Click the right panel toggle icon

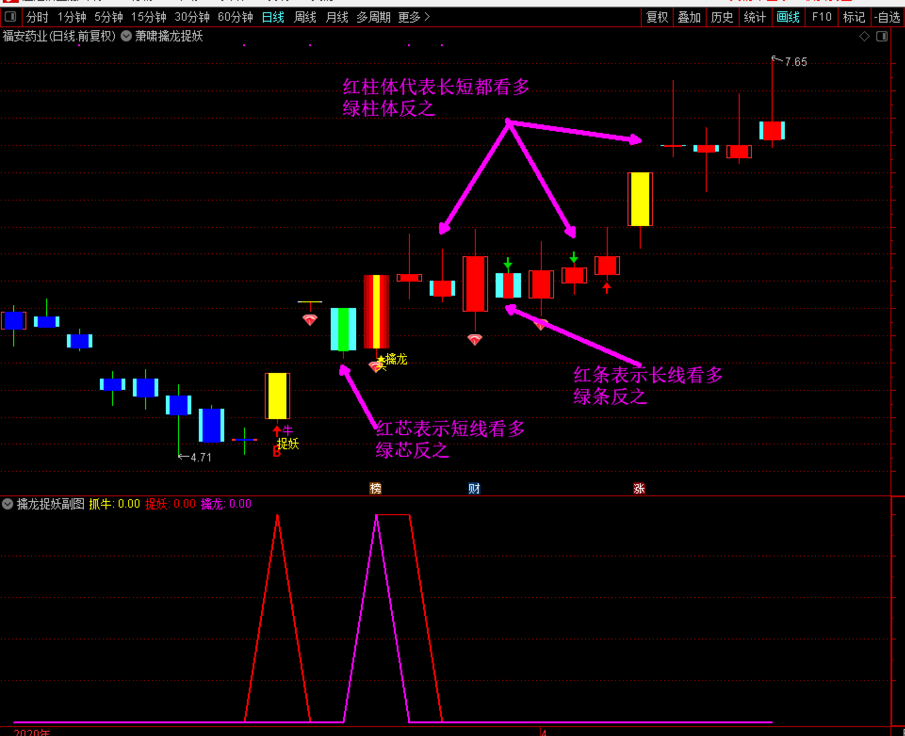[x=882, y=36]
